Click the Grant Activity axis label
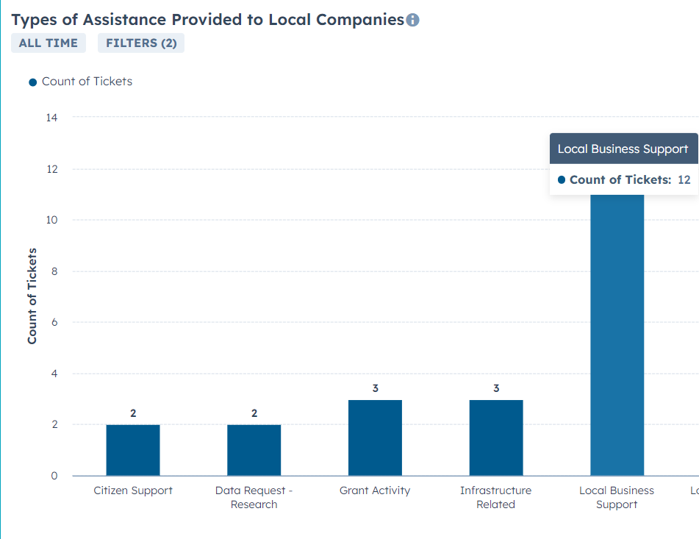Viewport: 699px width, 539px height. 375,490
